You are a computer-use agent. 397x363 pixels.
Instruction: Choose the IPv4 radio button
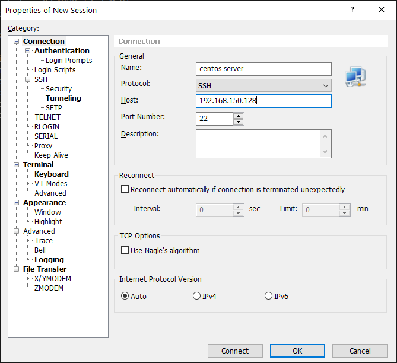point(196,295)
